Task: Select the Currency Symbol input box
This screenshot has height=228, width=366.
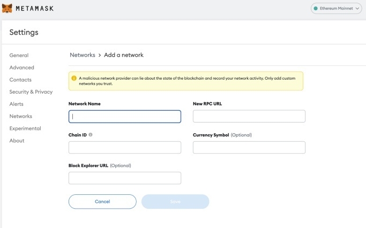Action: click(249, 147)
